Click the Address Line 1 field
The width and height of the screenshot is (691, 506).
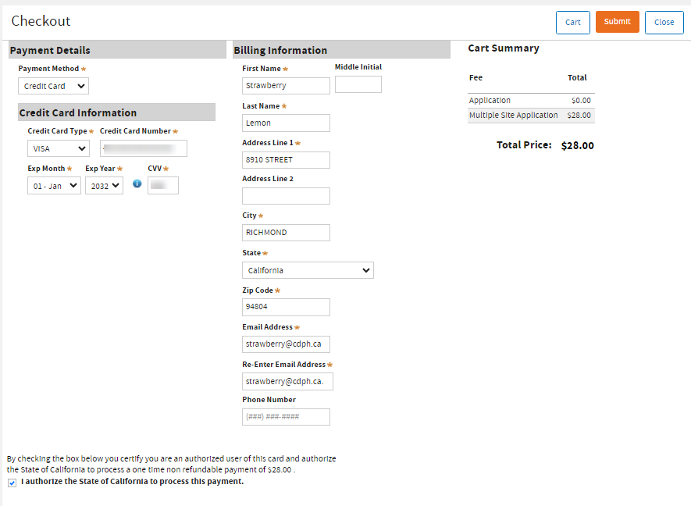point(286,160)
